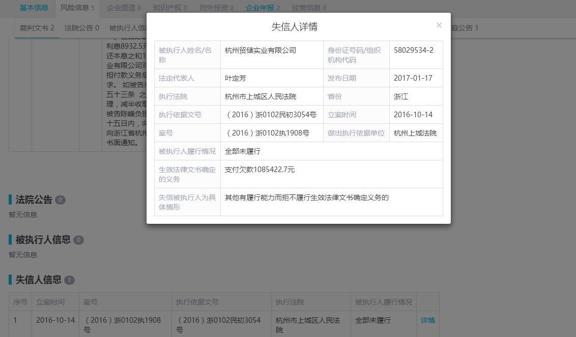
Task: Open the 风险信息 tab
Action: click(77, 8)
